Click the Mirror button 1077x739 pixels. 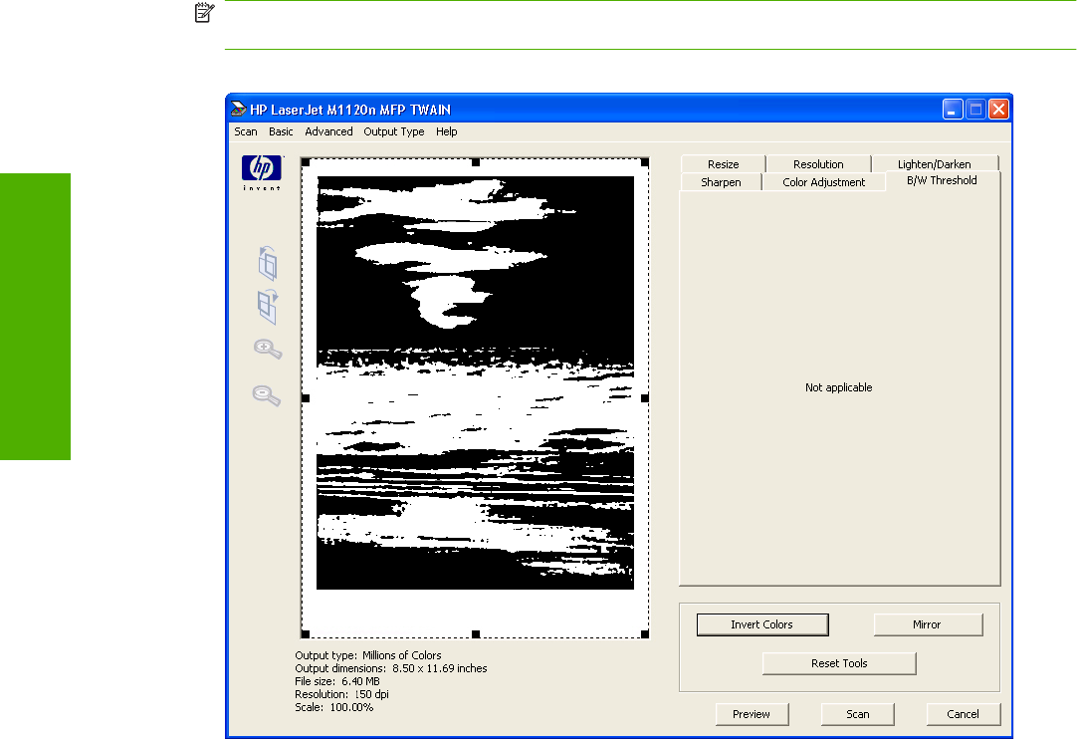coord(927,624)
